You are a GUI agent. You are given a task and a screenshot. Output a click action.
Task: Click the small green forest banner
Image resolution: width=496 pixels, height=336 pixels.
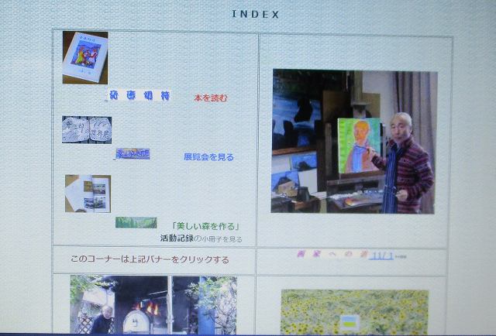[x=136, y=223]
